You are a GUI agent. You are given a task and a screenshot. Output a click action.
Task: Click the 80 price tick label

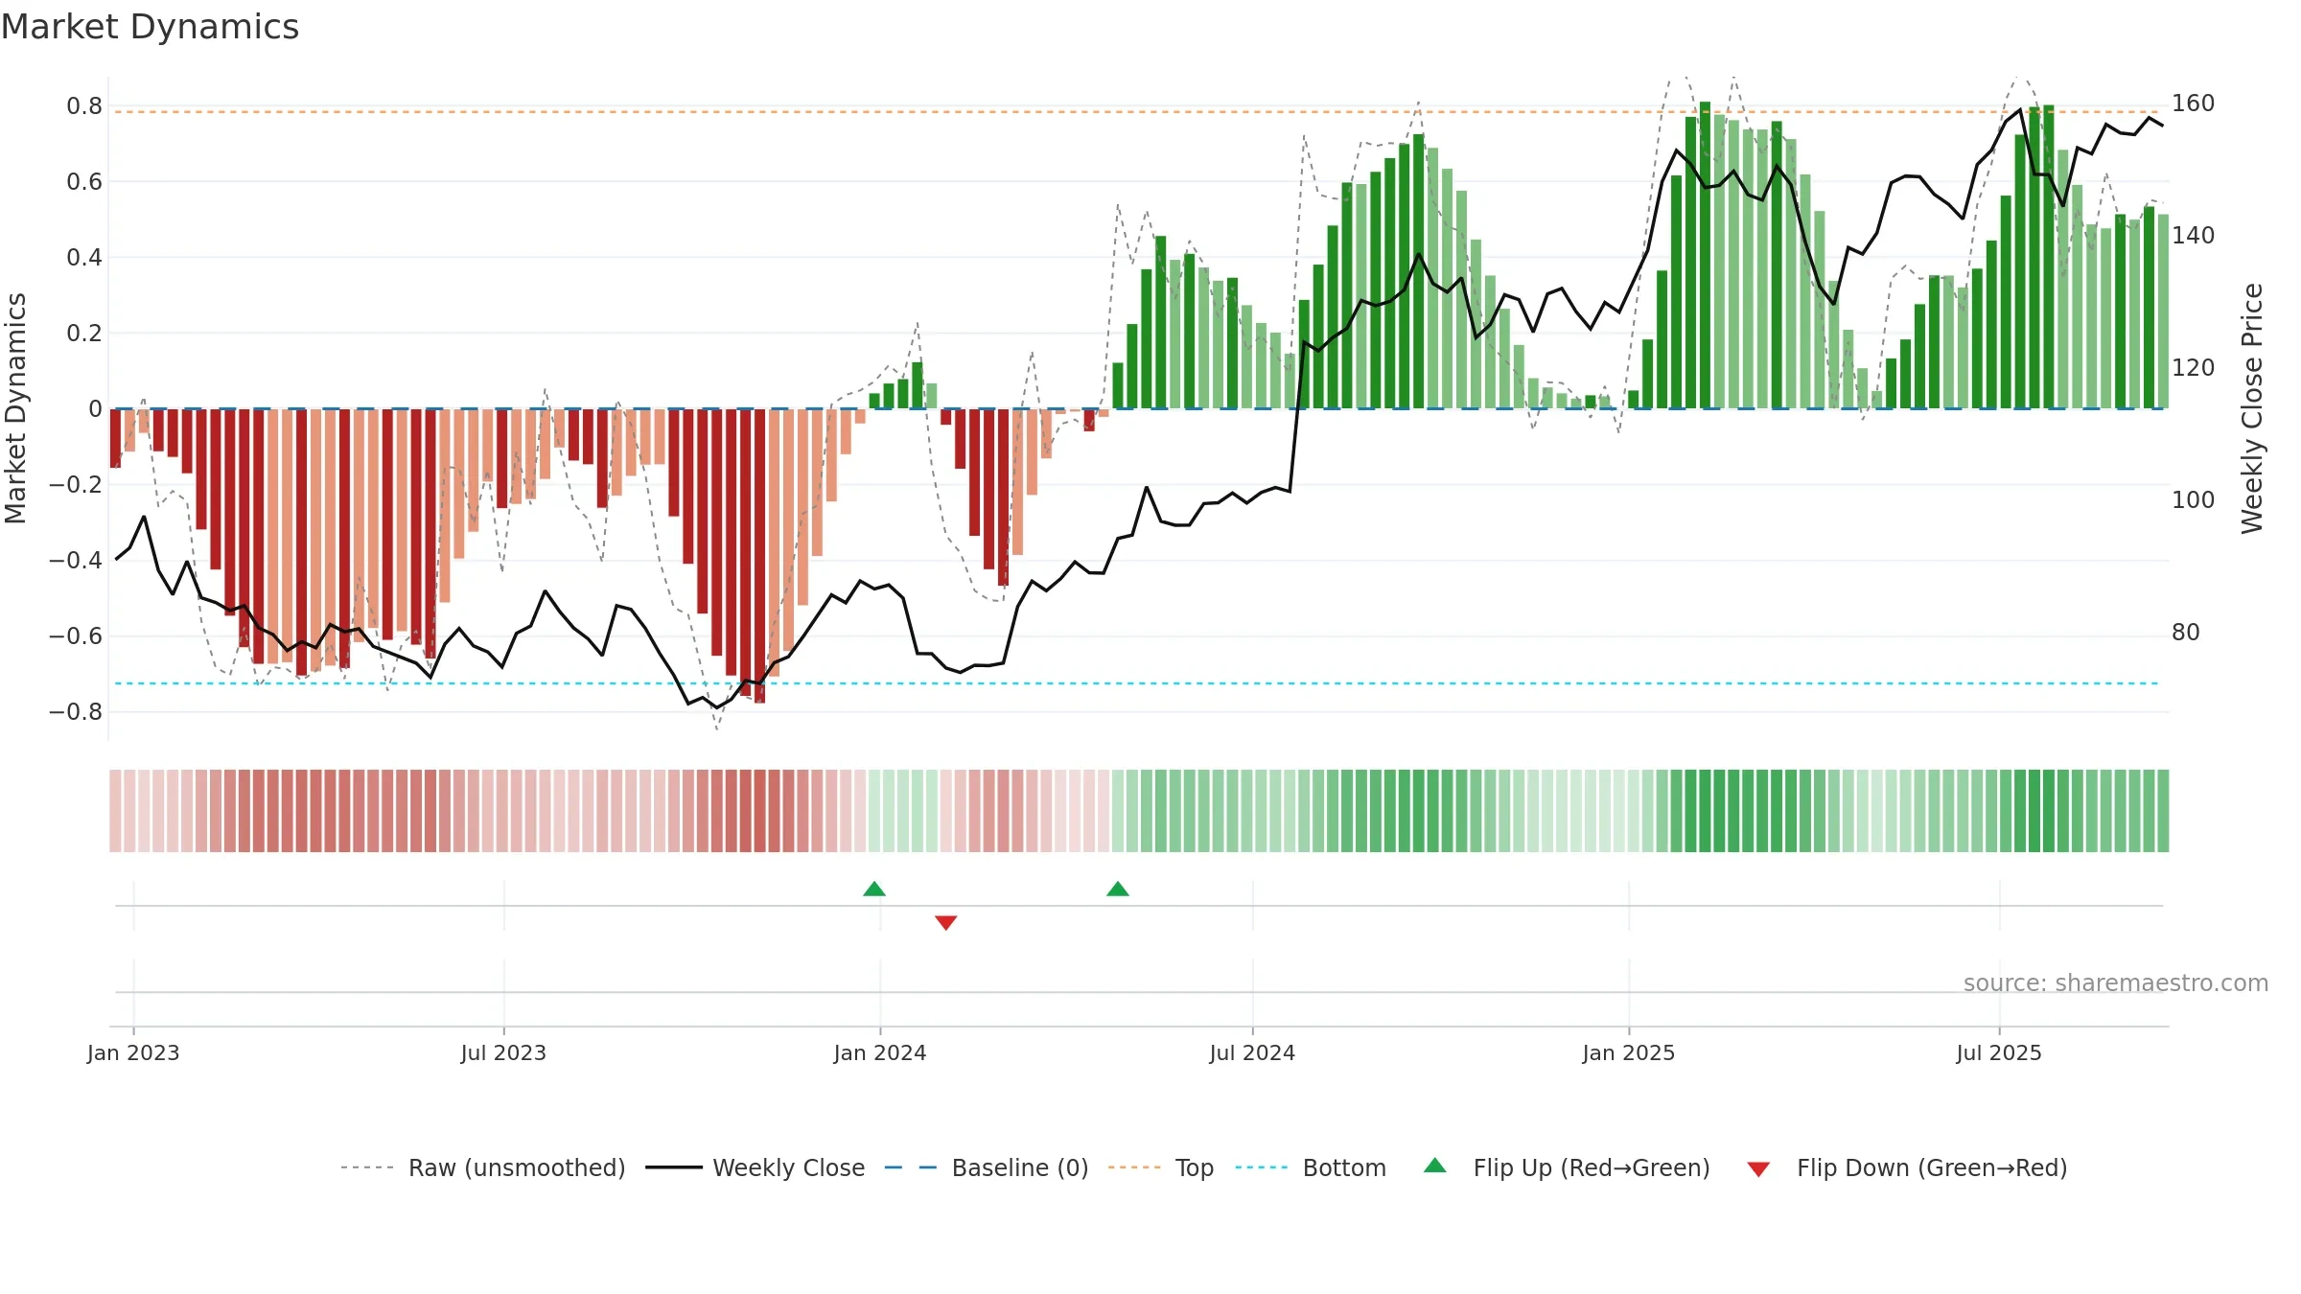pyautogui.click(x=2186, y=632)
